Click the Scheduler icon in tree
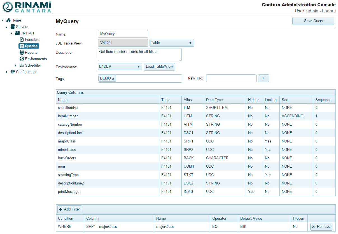338x234 pixels. tap(22, 65)
